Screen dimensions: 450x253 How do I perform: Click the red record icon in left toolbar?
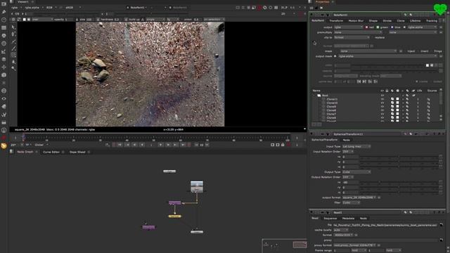point(4,138)
